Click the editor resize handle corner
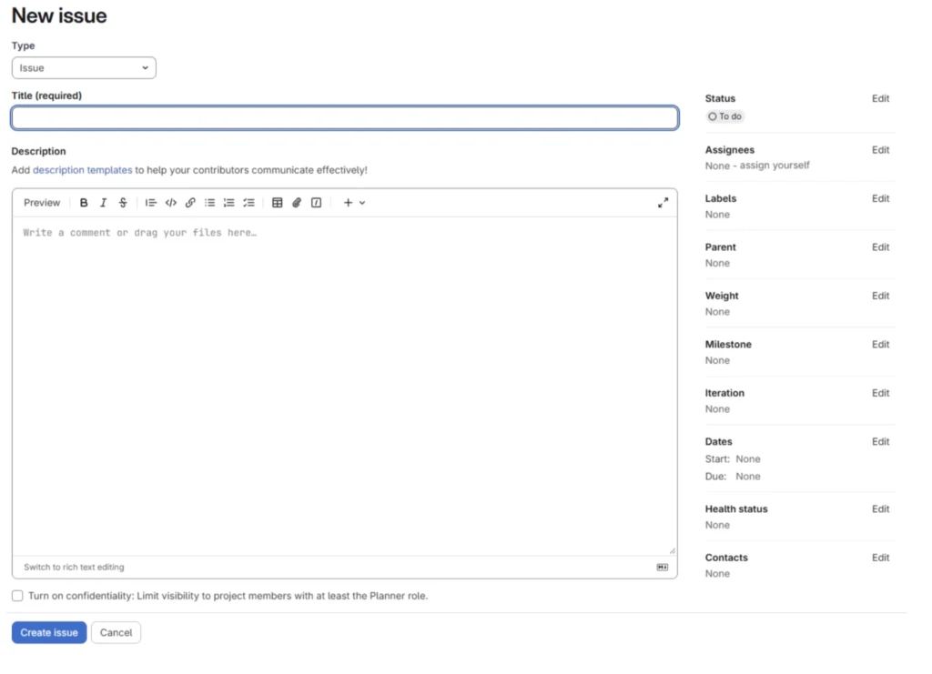The width and height of the screenshot is (932, 674). (673, 551)
